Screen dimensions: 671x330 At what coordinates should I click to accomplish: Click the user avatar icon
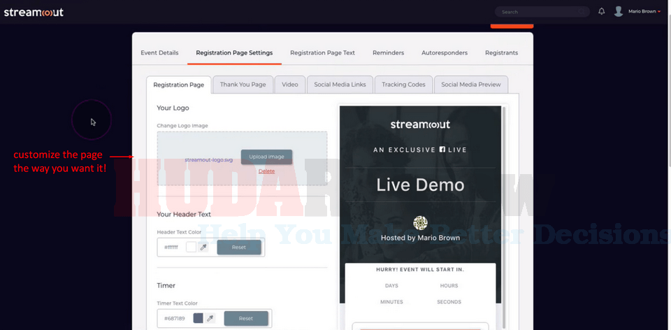tap(619, 12)
